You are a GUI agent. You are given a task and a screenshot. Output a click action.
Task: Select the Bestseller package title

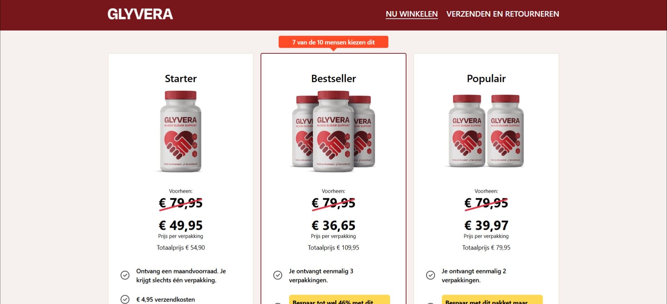(333, 79)
